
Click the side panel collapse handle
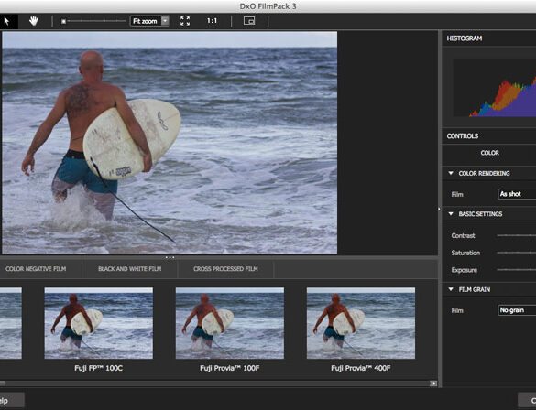click(440, 209)
